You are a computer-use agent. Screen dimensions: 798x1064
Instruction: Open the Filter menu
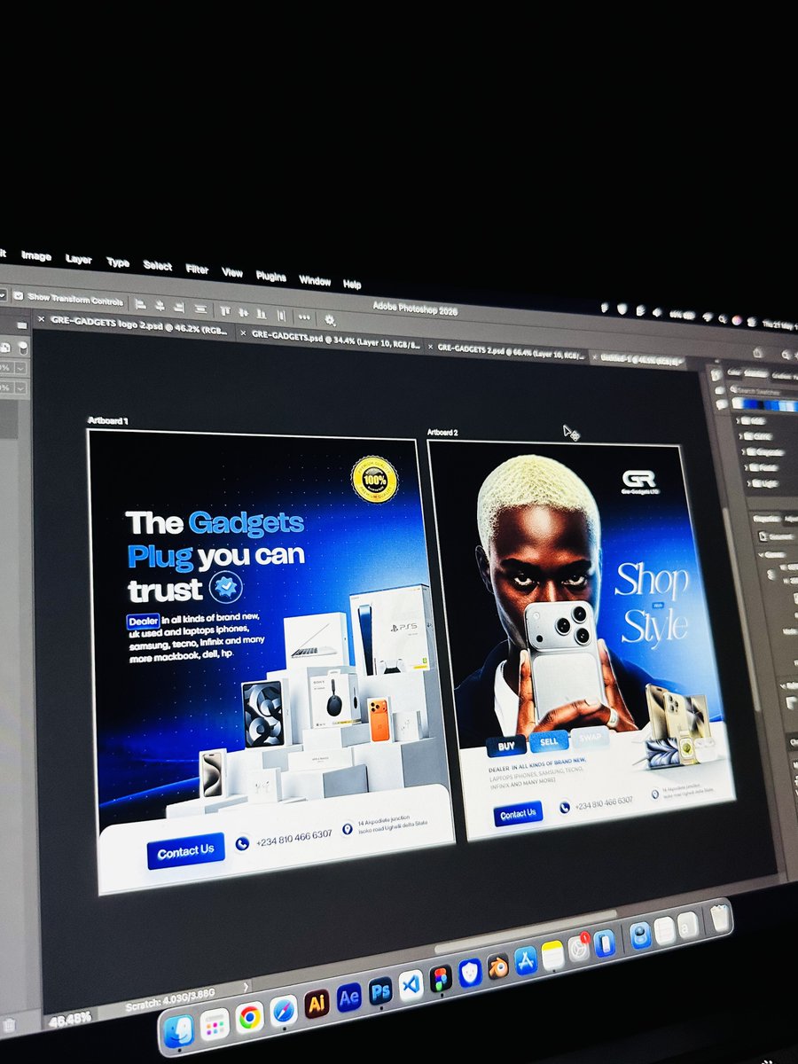(x=197, y=270)
